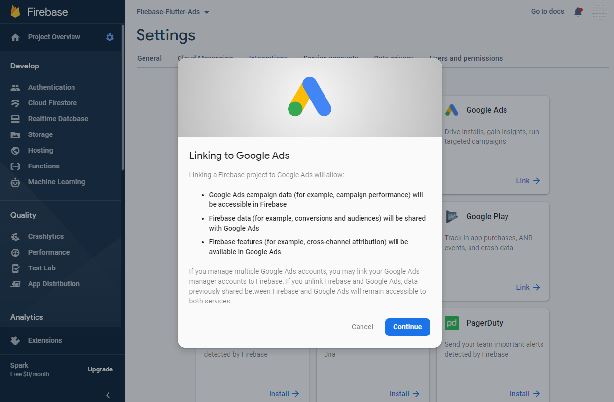Open notifications bell icon
This screenshot has width=614, height=402.
coord(578,12)
